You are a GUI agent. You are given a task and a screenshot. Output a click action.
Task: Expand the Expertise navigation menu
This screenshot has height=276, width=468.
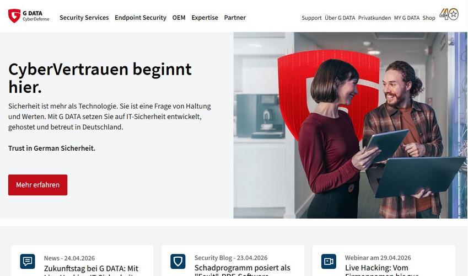point(205,18)
